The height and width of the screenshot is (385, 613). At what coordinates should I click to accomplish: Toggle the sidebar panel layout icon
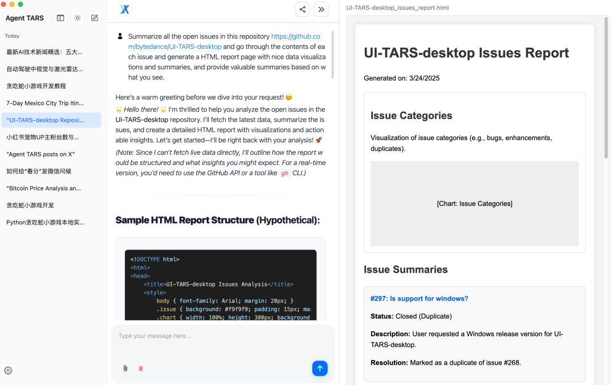(x=60, y=18)
